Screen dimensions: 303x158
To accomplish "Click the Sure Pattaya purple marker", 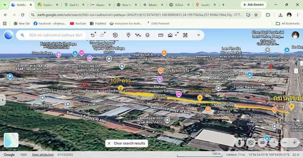I will pos(58,55).
